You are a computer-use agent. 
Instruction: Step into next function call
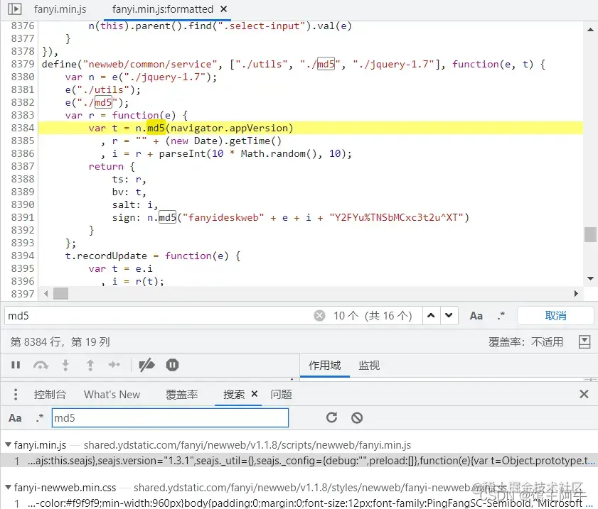65,365
